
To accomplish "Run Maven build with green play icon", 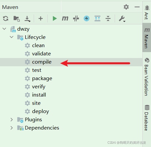I will tap(55, 18).
